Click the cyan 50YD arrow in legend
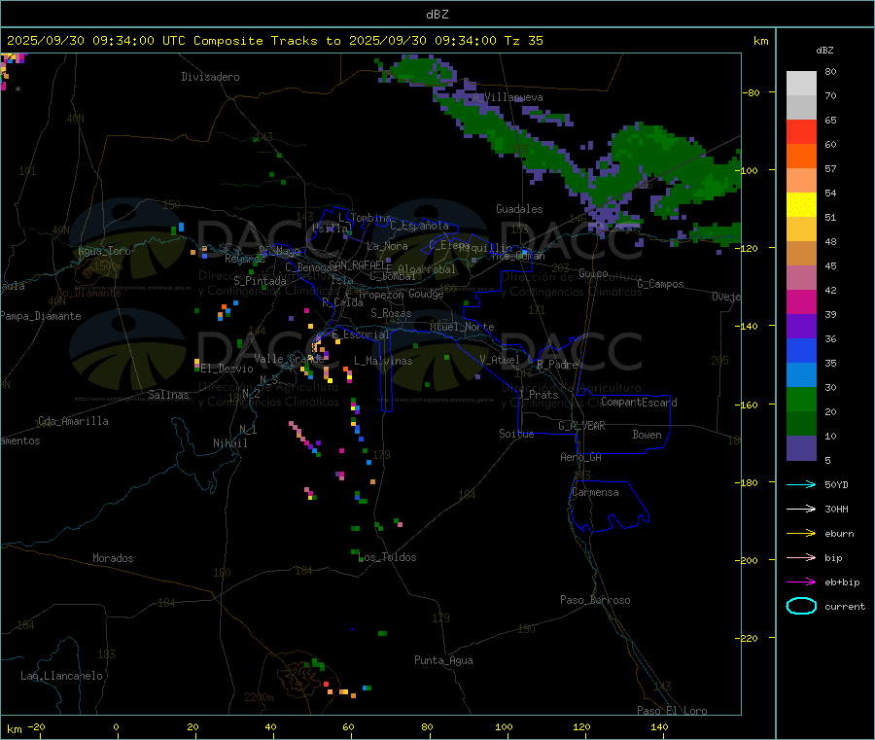This screenshot has height=740, width=875. tap(801, 484)
